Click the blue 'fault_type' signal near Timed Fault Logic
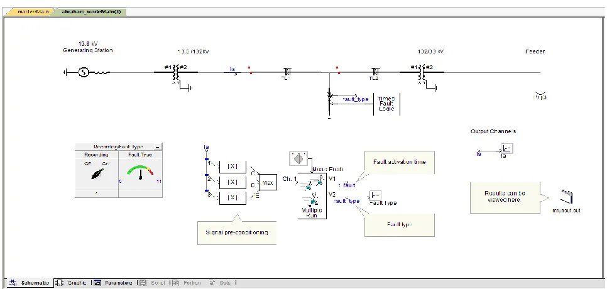The height and width of the screenshot is (289, 607). [x=356, y=99]
